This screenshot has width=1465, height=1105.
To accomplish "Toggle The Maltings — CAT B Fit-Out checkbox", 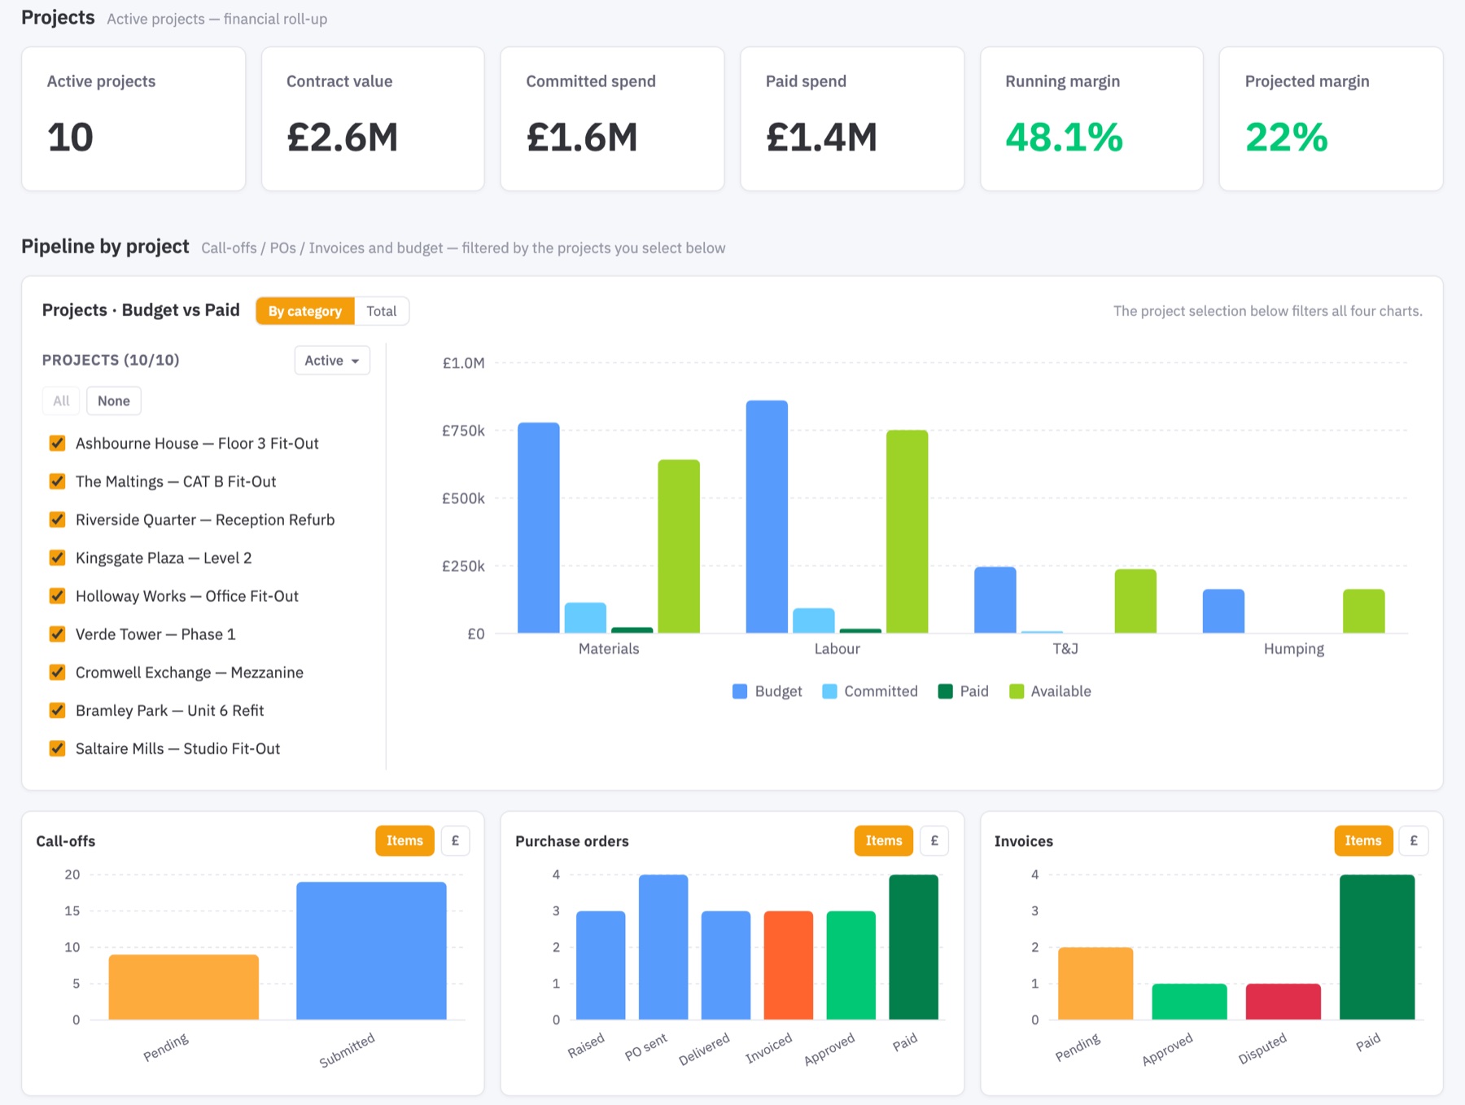I will 57,481.
